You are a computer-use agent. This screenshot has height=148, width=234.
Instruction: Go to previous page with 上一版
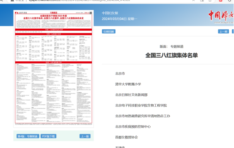coord(85,136)
